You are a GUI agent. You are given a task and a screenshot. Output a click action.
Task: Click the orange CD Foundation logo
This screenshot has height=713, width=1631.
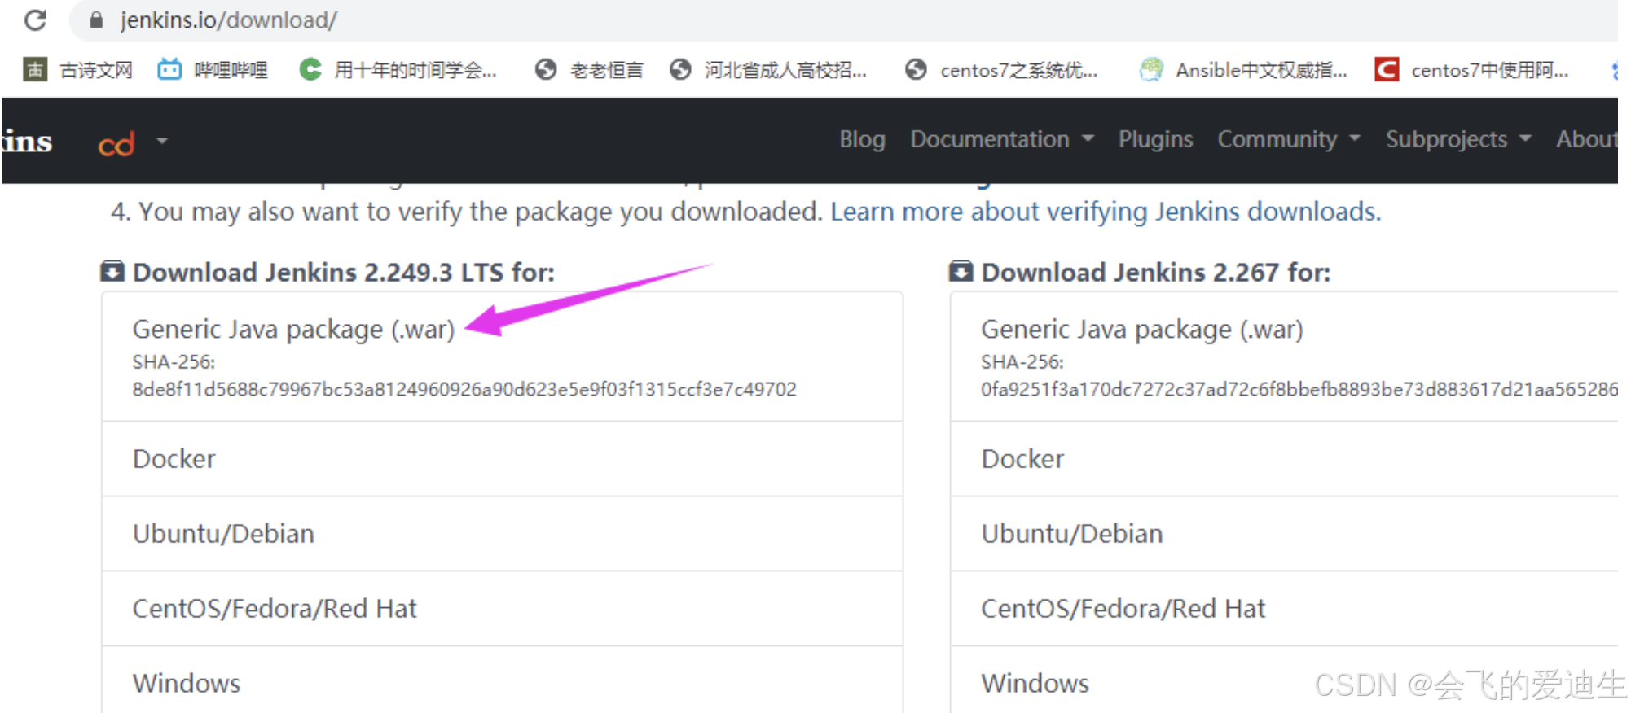(116, 143)
